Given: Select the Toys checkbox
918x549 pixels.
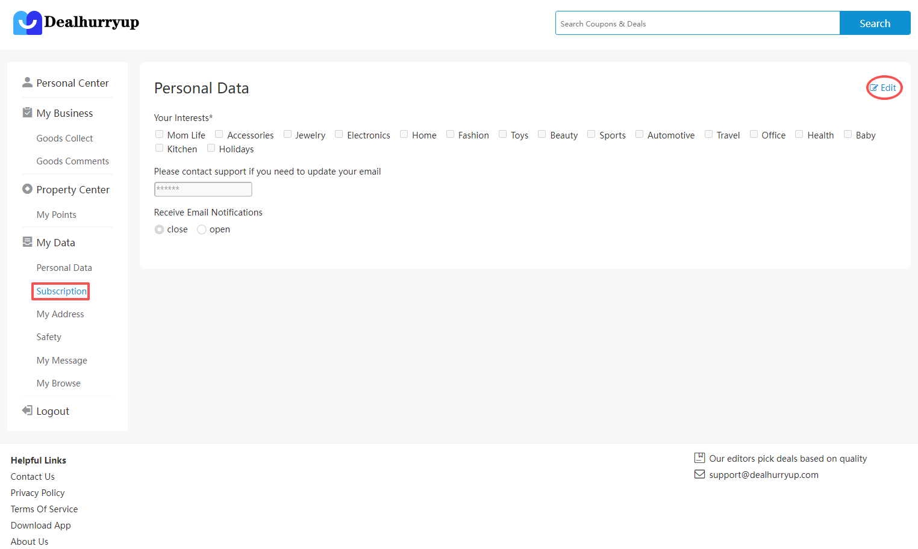Looking at the screenshot, I should pyautogui.click(x=503, y=134).
